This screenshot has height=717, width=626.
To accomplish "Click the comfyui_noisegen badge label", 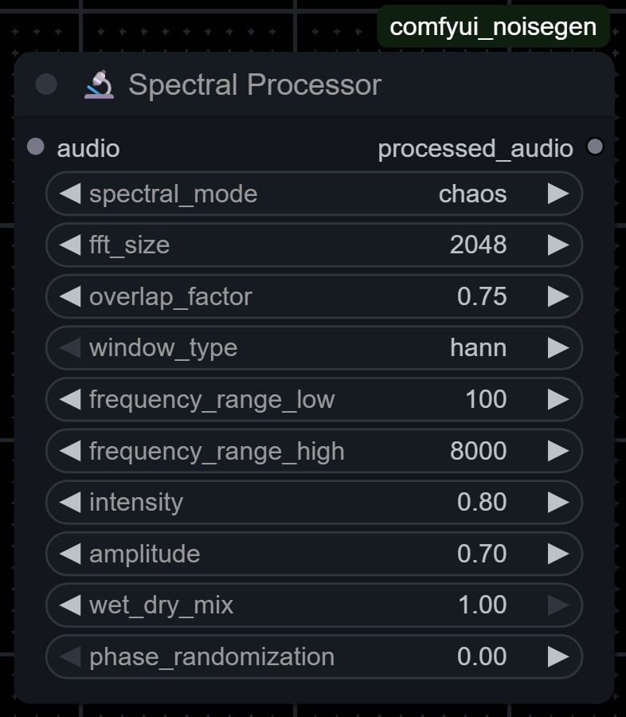I will (x=493, y=26).
